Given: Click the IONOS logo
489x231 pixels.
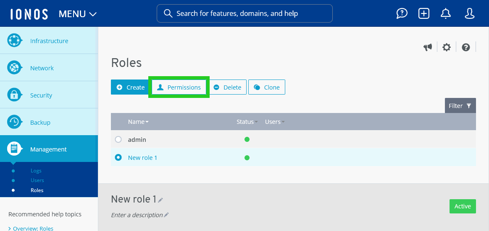Looking at the screenshot, I should 29,14.
